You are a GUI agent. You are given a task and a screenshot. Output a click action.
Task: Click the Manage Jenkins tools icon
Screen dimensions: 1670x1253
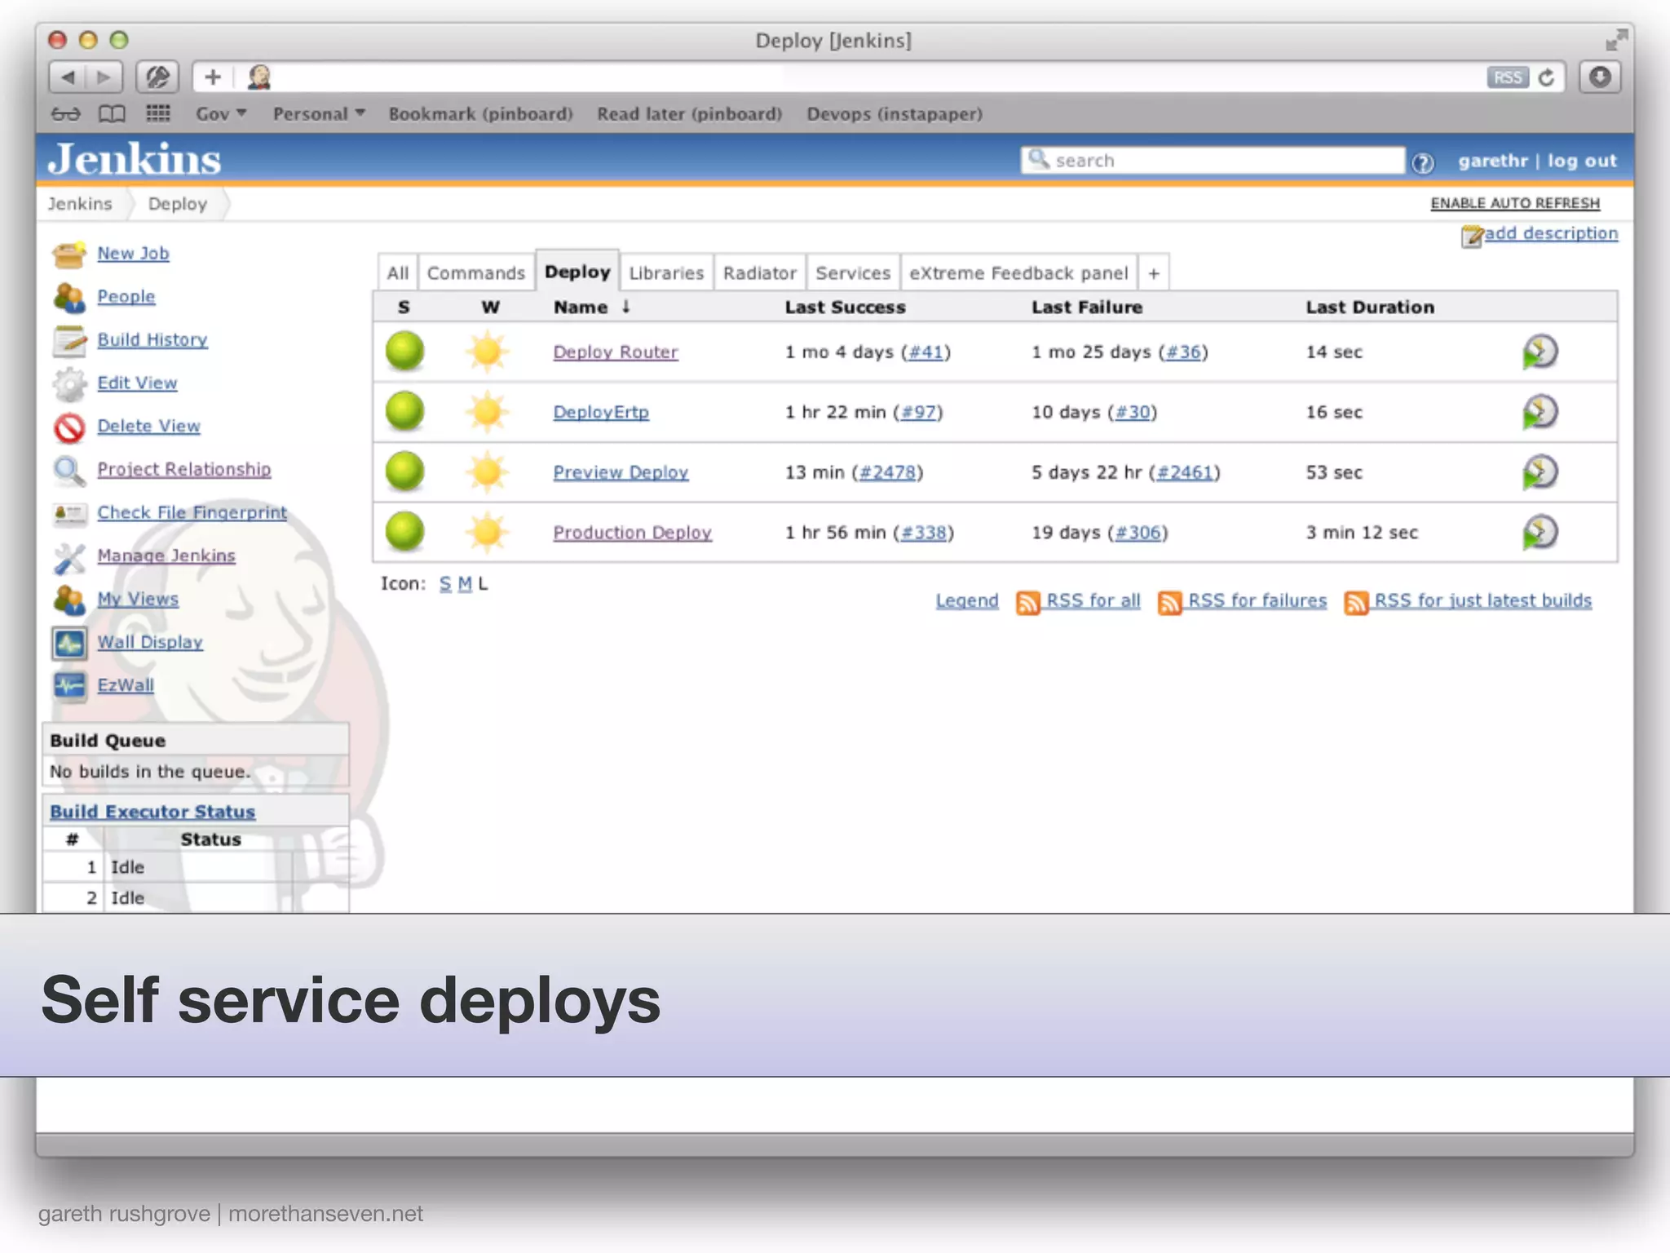(68, 557)
